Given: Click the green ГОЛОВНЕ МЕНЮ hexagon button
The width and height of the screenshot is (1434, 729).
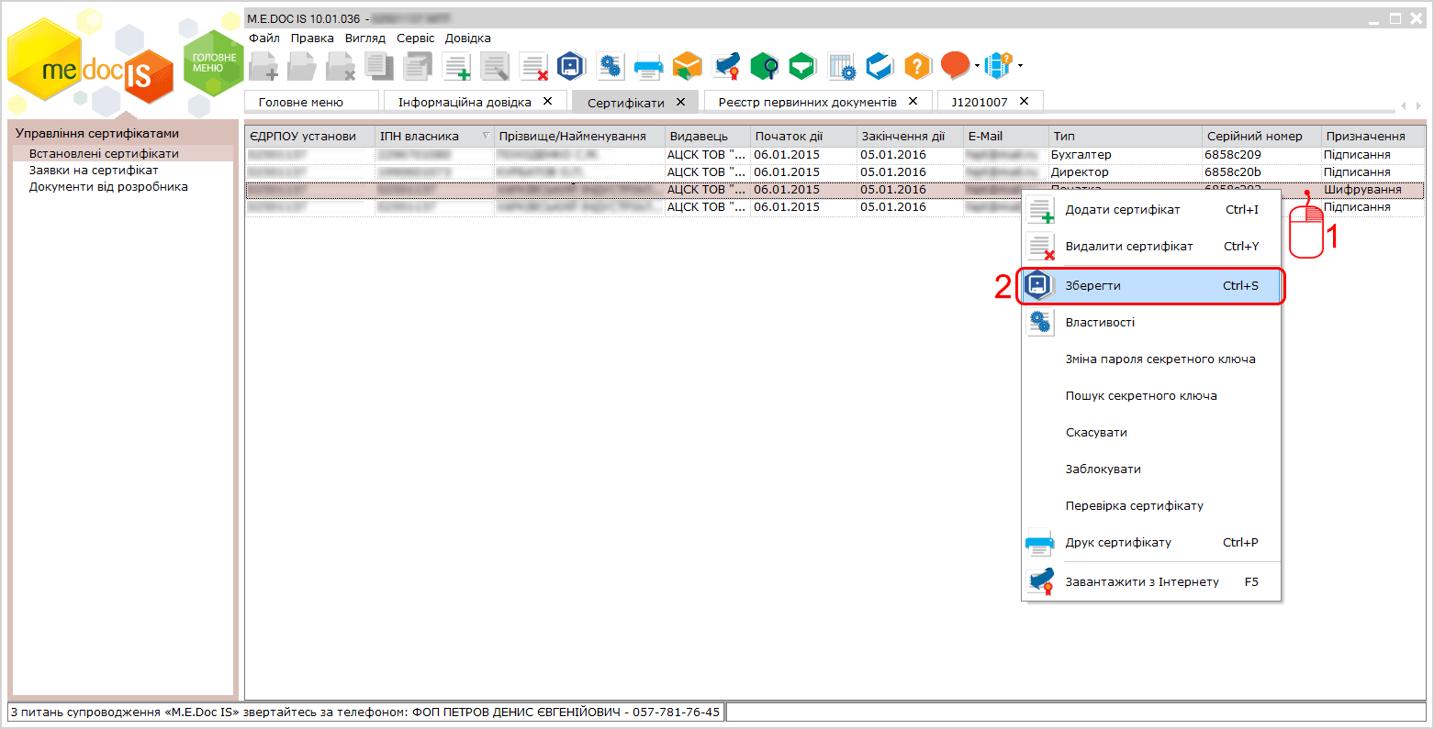Looking at the screenshot, I should click(x=214, y=62).
